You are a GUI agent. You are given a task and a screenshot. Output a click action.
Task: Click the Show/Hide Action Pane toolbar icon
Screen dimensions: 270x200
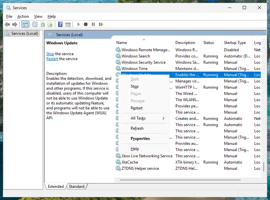(68, 24)
